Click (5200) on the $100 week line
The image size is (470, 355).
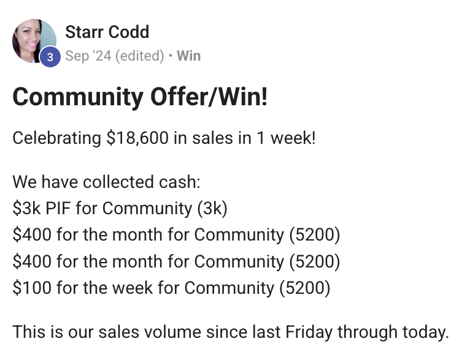point(304,288)
